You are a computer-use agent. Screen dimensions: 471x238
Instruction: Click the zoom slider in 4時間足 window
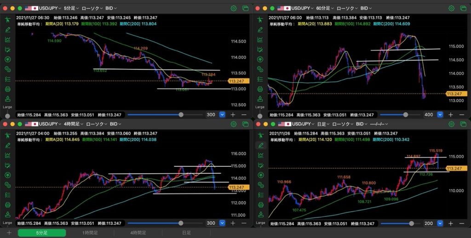click(165, 223)
